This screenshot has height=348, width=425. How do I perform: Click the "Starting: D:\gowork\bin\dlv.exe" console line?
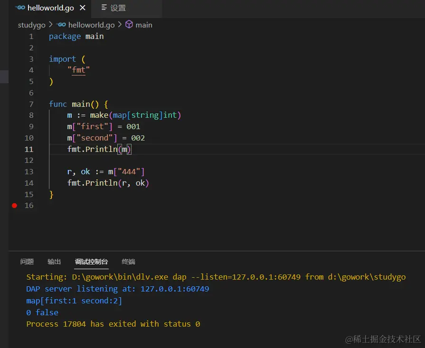tap(216, 277)
